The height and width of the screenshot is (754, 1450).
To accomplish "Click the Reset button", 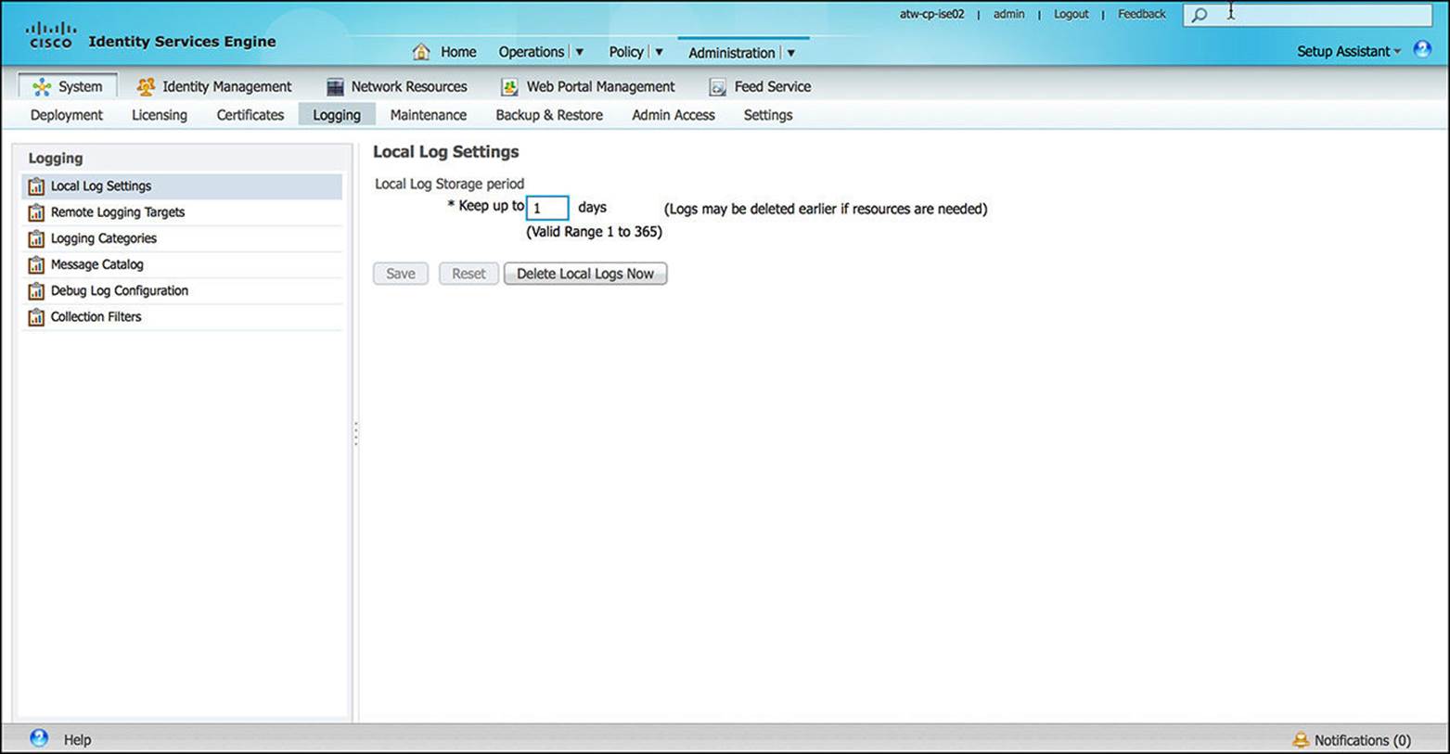I will pos(468,274).
